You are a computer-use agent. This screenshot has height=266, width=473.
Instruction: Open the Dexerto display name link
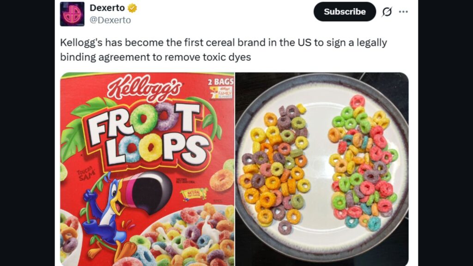point(107,8)
